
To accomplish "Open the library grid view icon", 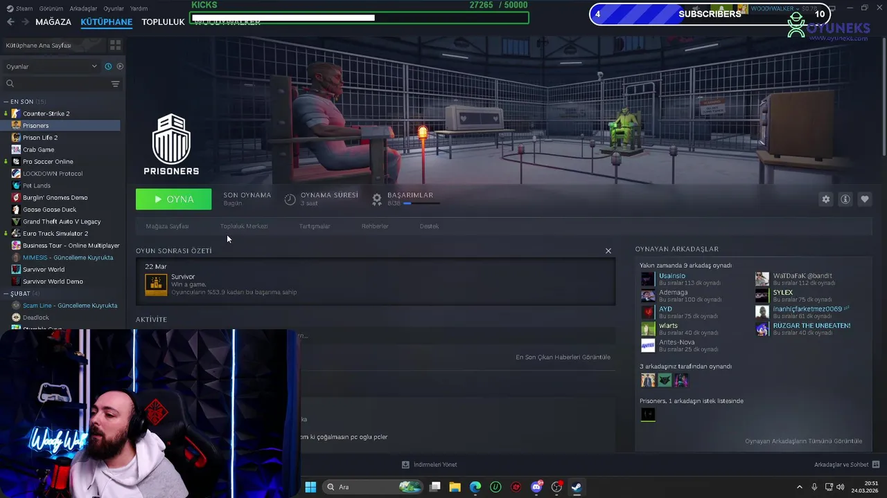I will coord(115,45).
